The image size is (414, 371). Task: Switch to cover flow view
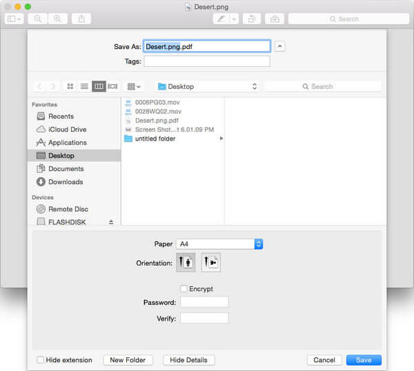pyautogui.click(x=112, y=86)
